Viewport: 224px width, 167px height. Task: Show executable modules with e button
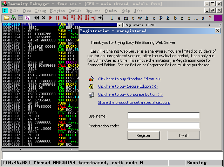(119, 18)
